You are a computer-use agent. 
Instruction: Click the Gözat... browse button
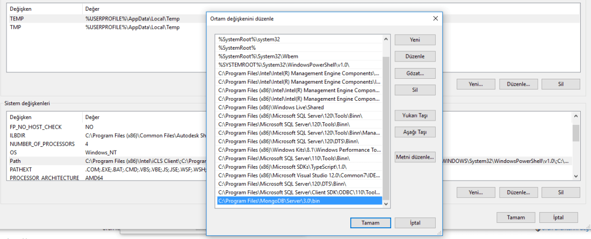tap(415, 73)
